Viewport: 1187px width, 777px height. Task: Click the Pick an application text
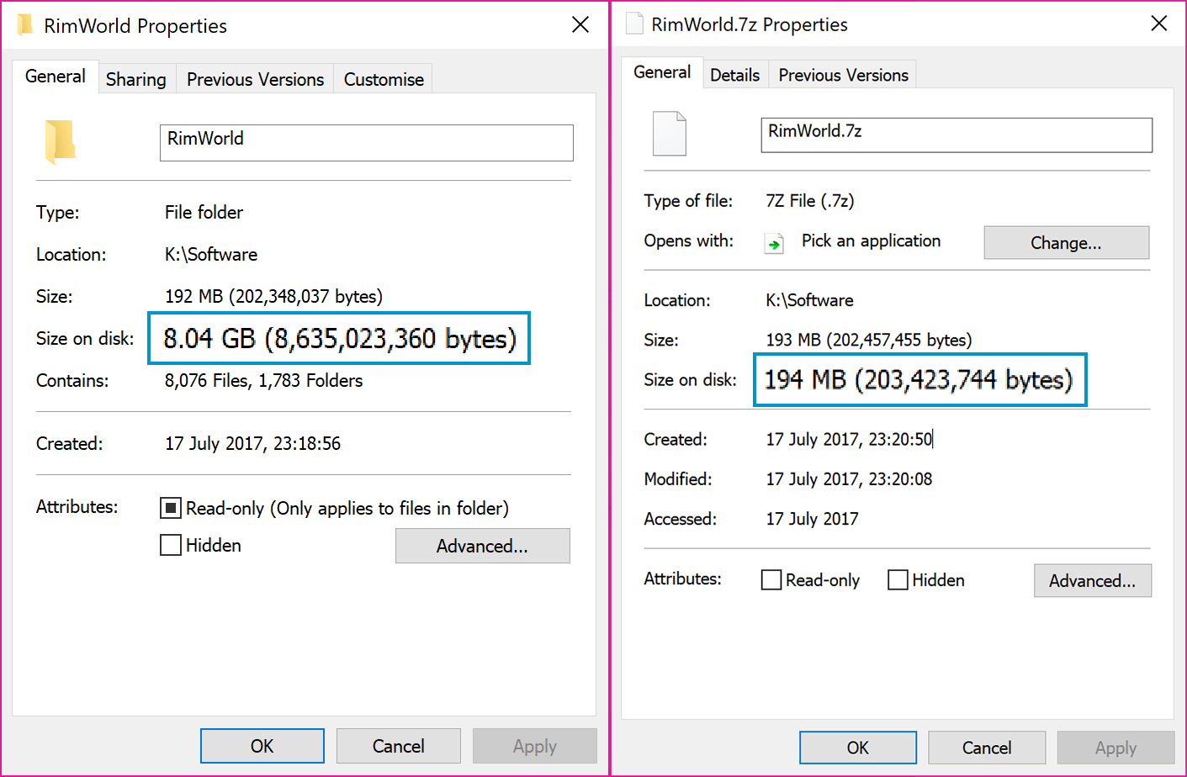tap(871, 240)
